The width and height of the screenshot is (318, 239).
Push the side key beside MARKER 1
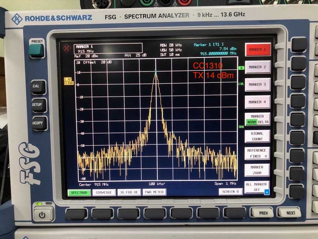click(299, 45)
